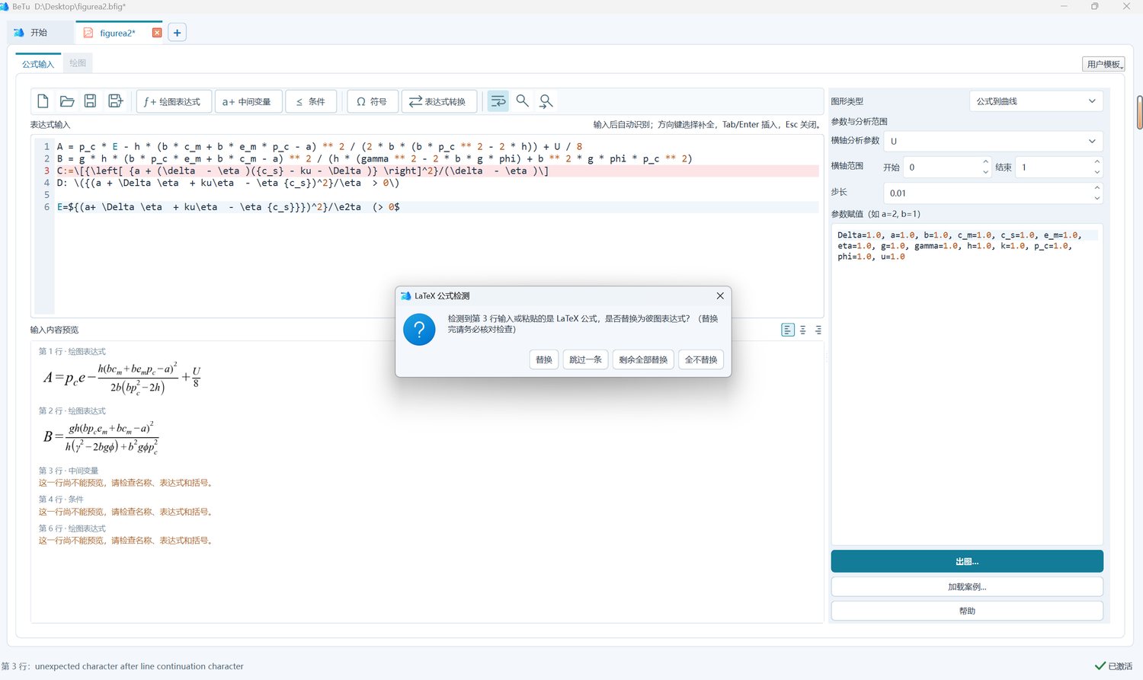
Task: Click the new file icon
Action: coord(43,101)
